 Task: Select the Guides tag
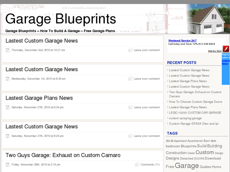click(205, 167)
